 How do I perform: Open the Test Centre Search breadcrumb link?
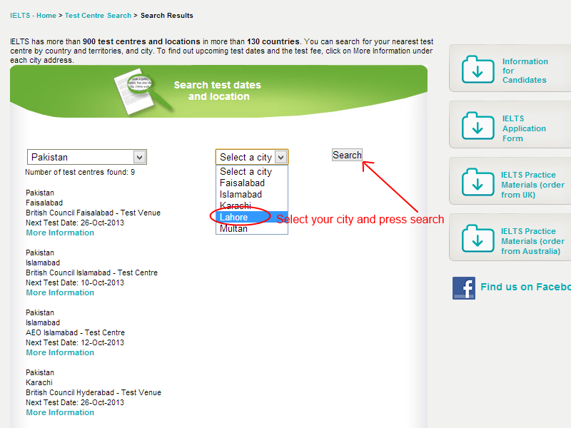[98, 16]
